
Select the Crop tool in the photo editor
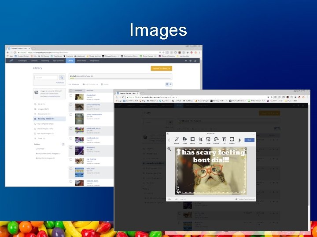200,140
